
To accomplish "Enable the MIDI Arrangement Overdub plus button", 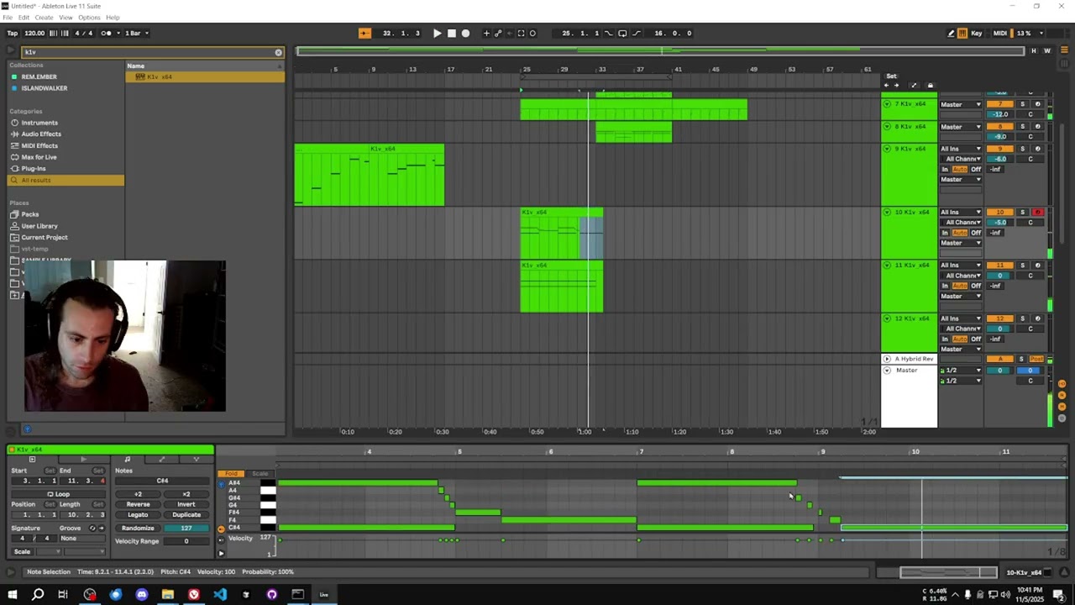I will 486,34.
